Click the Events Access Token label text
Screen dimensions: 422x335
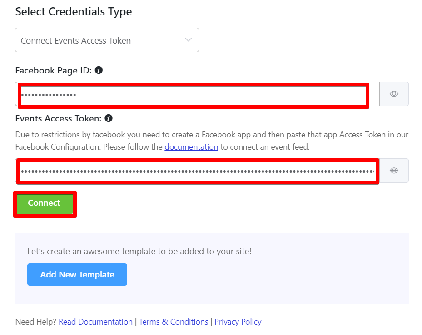pos(59,118)
